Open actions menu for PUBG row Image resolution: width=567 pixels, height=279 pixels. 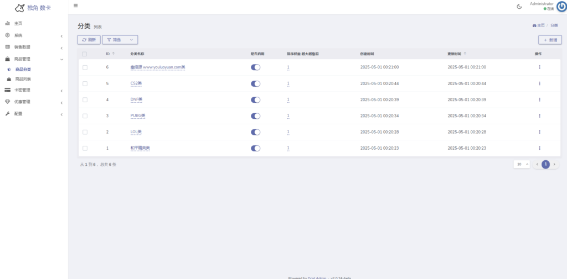tap(539, 116)
